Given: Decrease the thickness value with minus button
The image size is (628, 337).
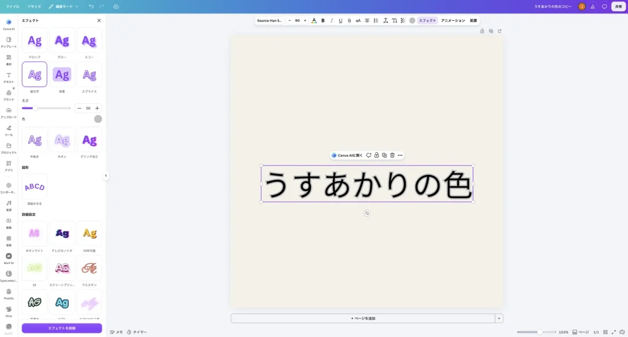Looking at the screenshot, I should pyautogui.click(x=79, y=108).
